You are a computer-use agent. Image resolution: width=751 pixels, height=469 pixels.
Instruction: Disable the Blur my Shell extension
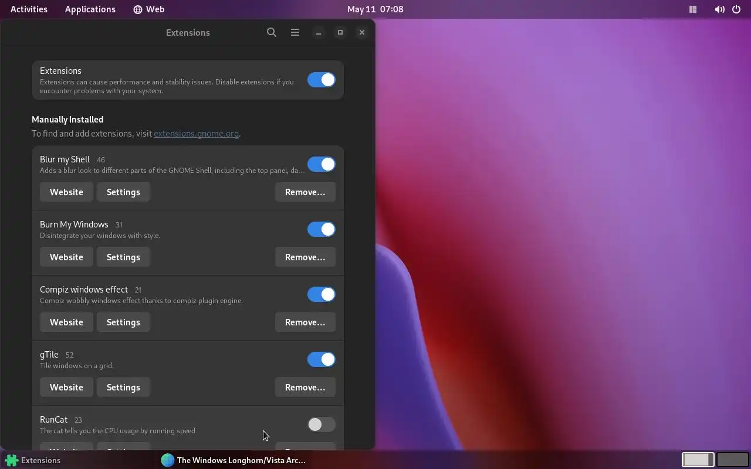[x=322, y=164]
